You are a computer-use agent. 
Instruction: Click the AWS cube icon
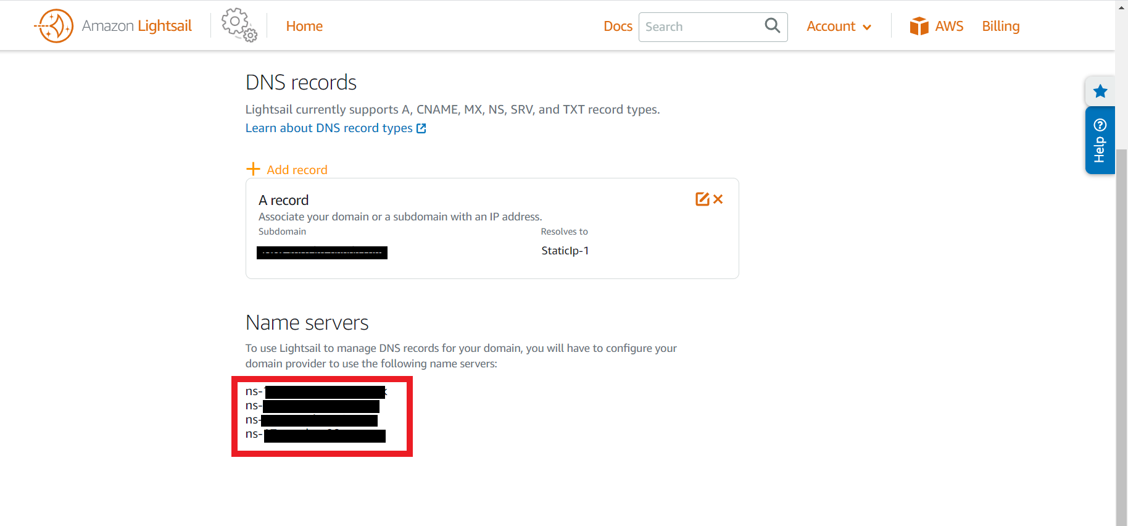pyautogui.click(x=919, y=26)
